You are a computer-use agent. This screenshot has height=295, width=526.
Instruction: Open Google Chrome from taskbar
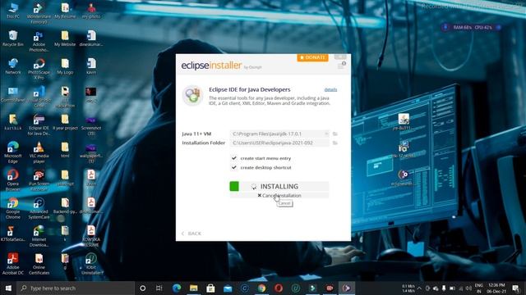[x=261, y=288]
